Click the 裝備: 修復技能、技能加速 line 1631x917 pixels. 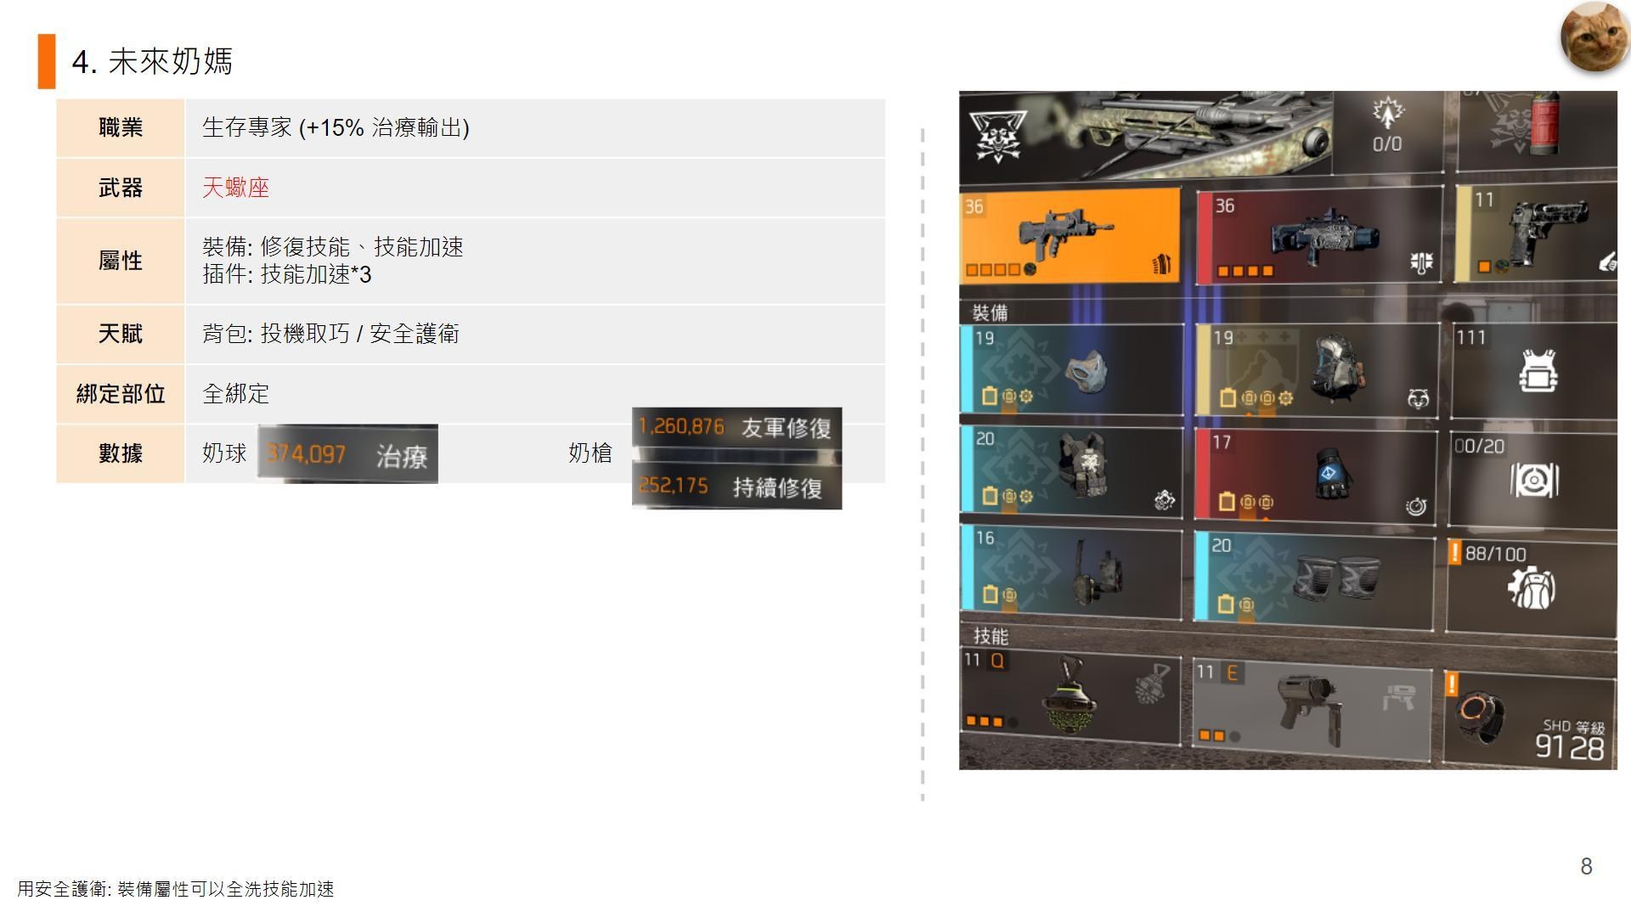333,247
